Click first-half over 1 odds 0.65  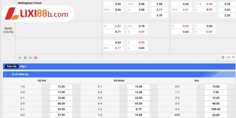pyautogui.click(x=205, y=26)
